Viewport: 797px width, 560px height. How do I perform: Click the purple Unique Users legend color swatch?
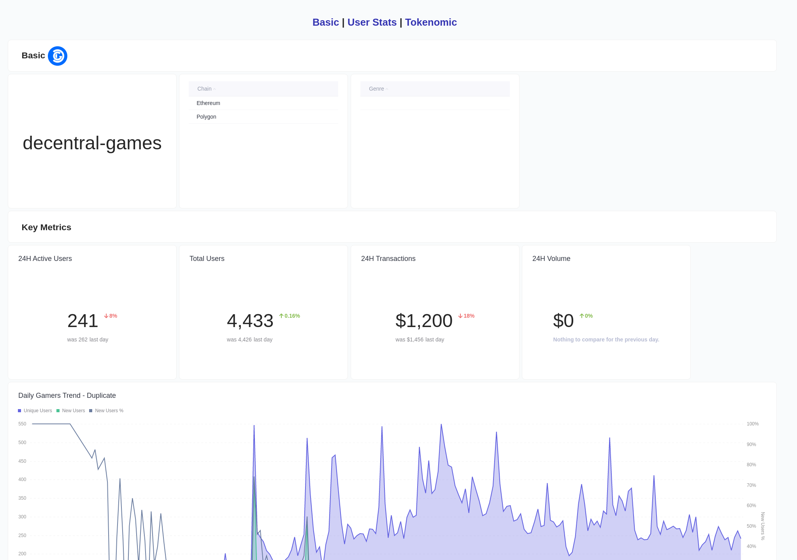tap(19, 410)
